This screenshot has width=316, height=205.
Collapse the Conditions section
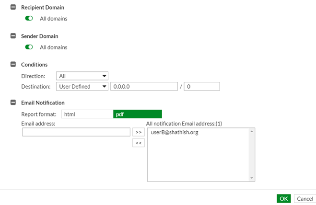coord(13,64)
